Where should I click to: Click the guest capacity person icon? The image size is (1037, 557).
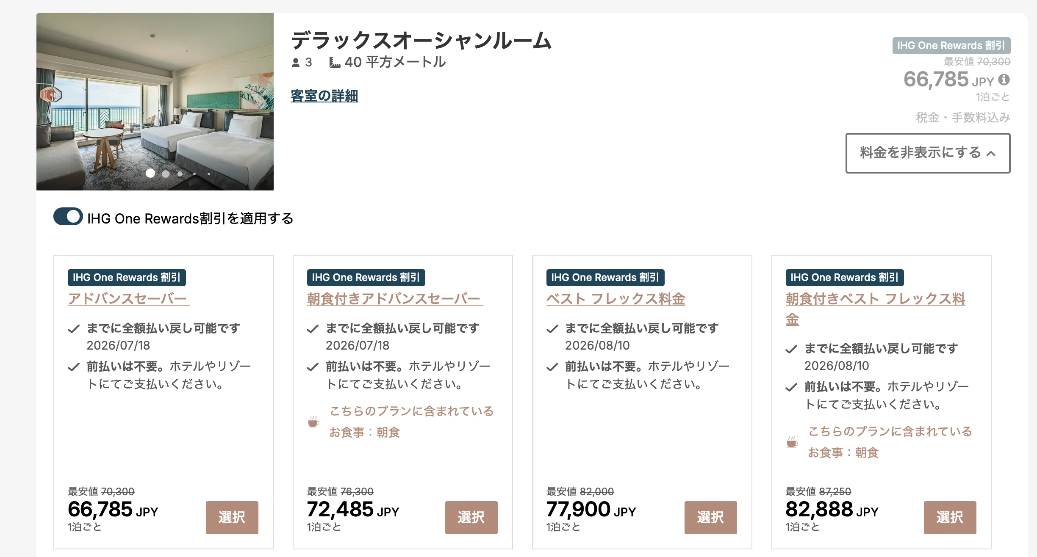(296, 63)
